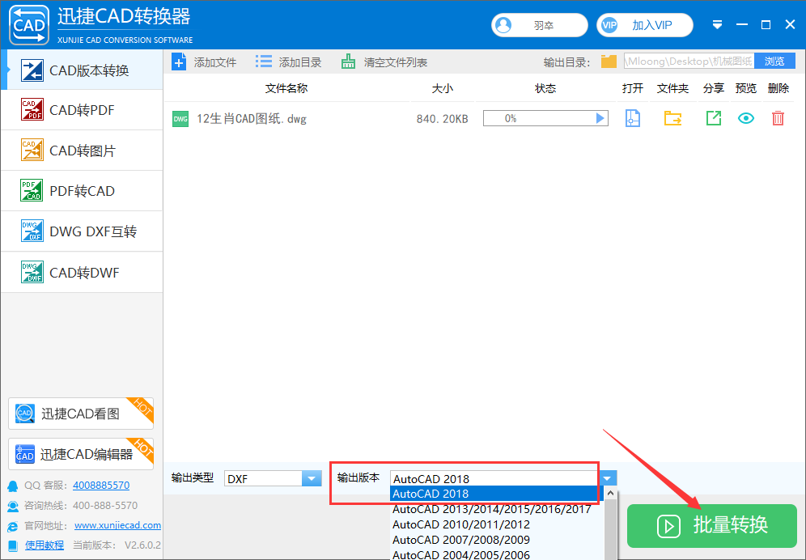Click the 加入VIP button

(x=645, y=25)
